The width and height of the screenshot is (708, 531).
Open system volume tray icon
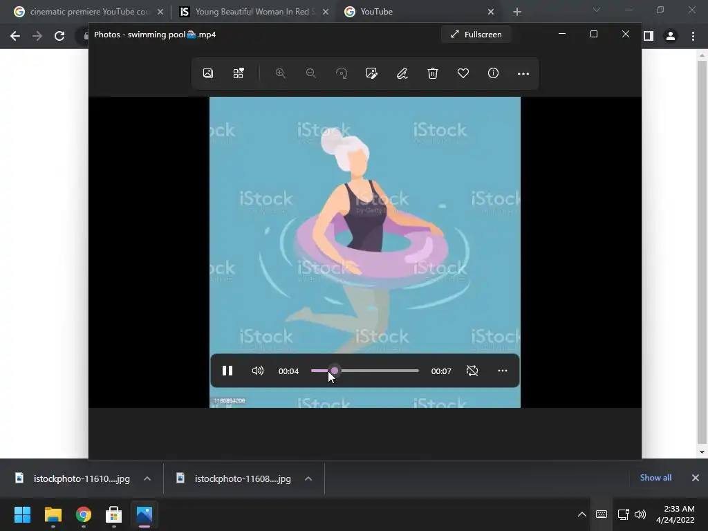point(640,514)
